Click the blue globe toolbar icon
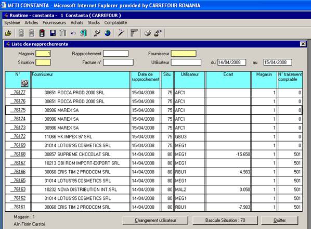This screenshot has width=311, height=229. [108, 33]
